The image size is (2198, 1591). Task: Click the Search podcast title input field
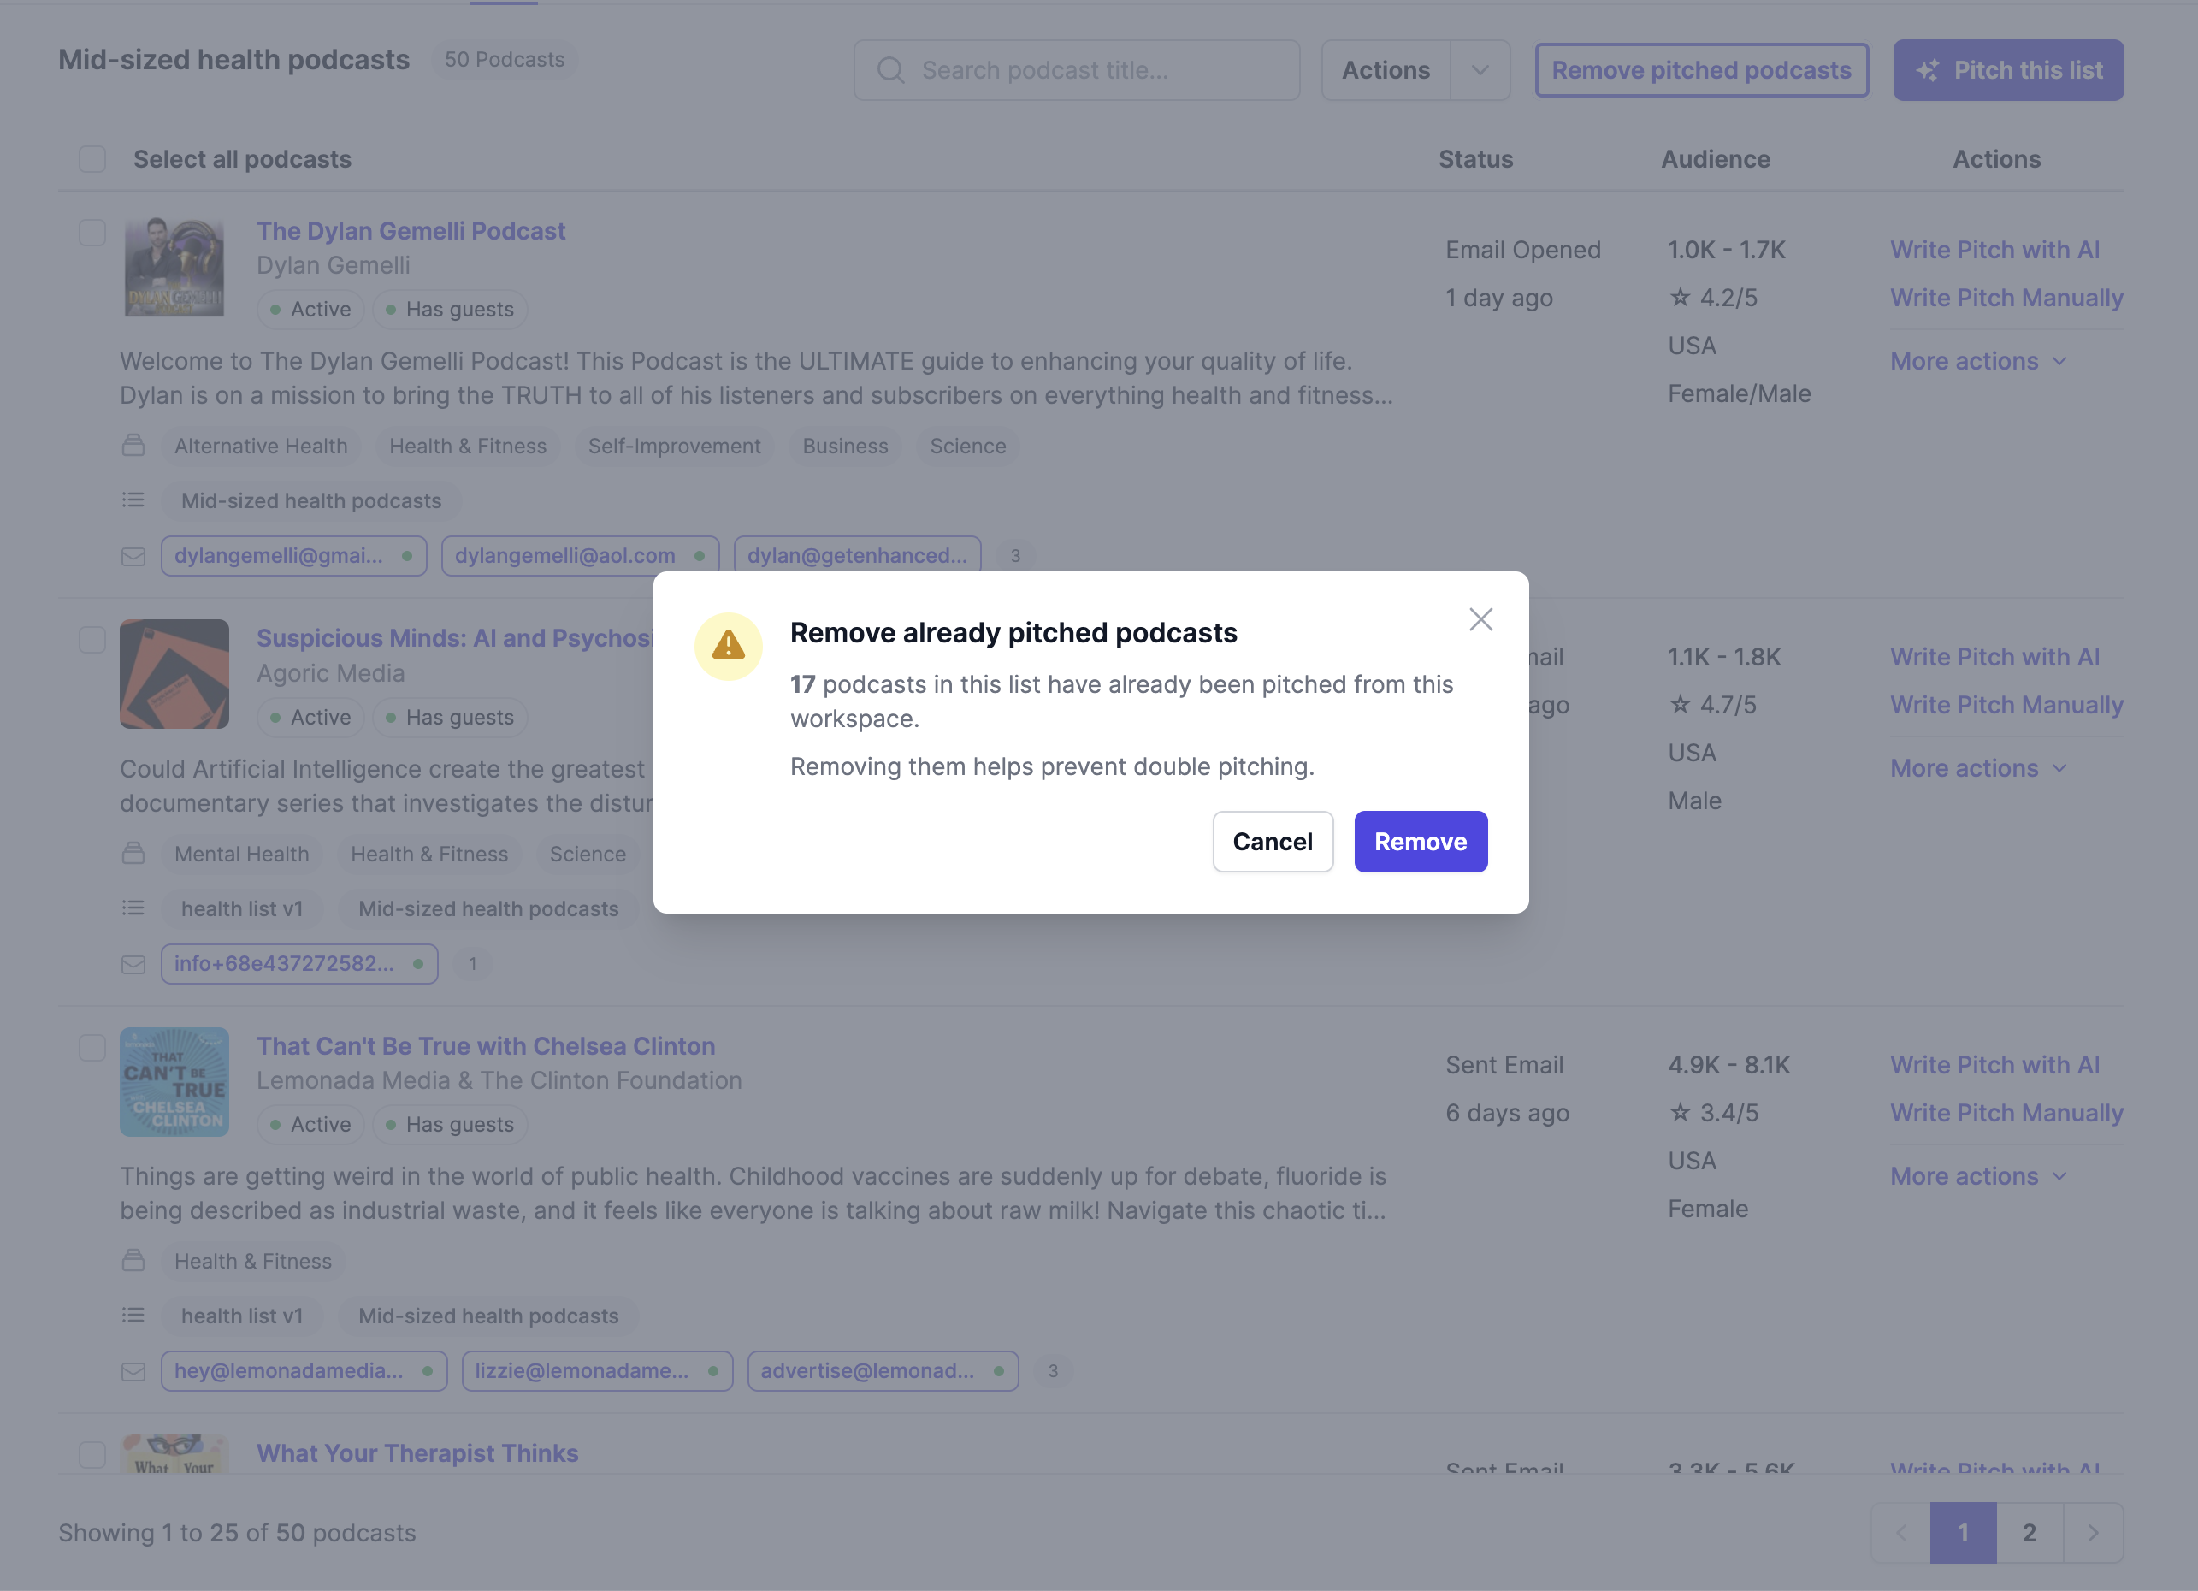click(x=1076, y=70)
